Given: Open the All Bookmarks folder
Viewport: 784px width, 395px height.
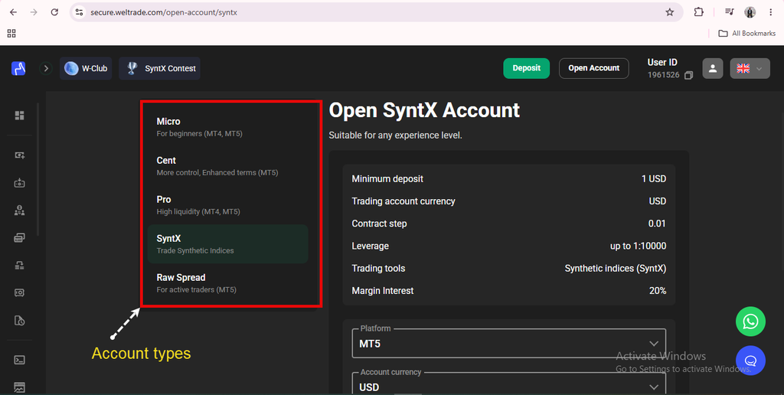Looking at the screenshot, I should 746,34.
